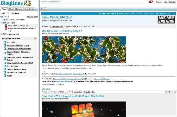Viewport: 177px width, 117px height.
Task: Open the Help link
Action: 166,2
